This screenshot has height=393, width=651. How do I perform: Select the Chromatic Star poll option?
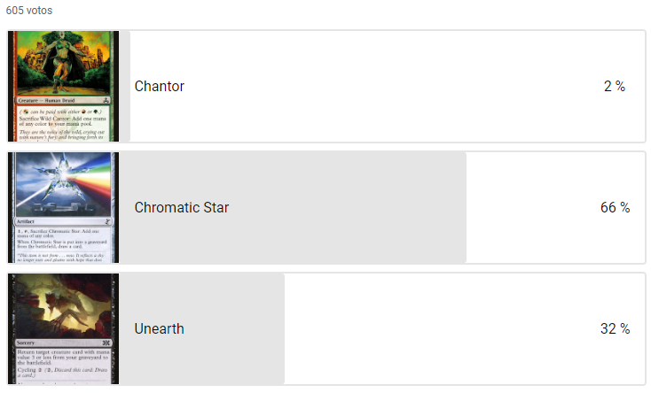pos(326,207)
